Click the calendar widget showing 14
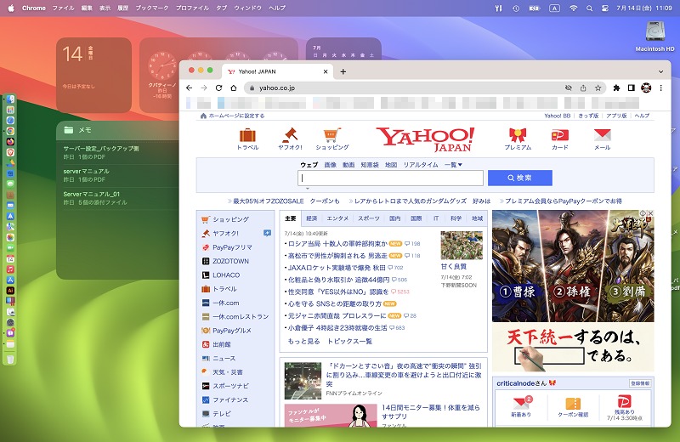Viewport: 680px width, 442px height. (x=93, y=75)
